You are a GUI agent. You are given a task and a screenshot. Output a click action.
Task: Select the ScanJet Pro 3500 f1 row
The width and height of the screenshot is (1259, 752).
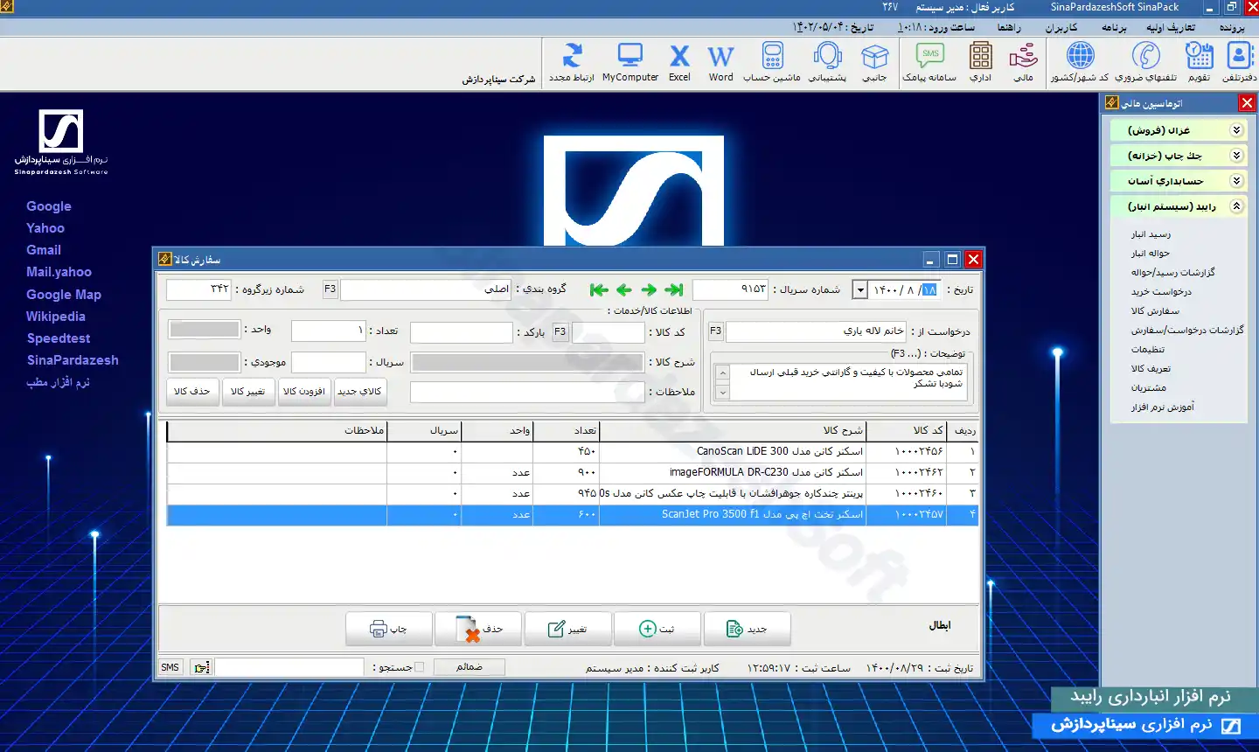[x=572, y=514]
